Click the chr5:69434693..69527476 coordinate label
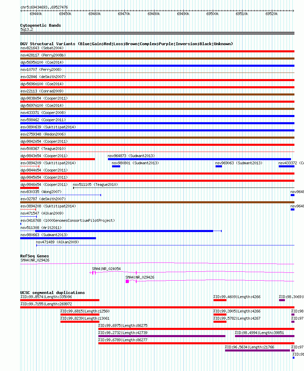 pyautogui.click(x=44, y=7)
